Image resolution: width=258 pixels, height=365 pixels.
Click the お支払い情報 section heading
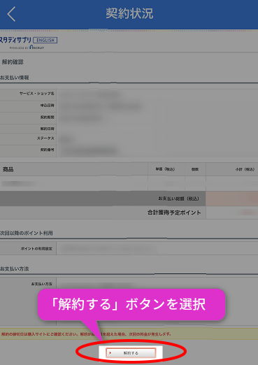15,78
